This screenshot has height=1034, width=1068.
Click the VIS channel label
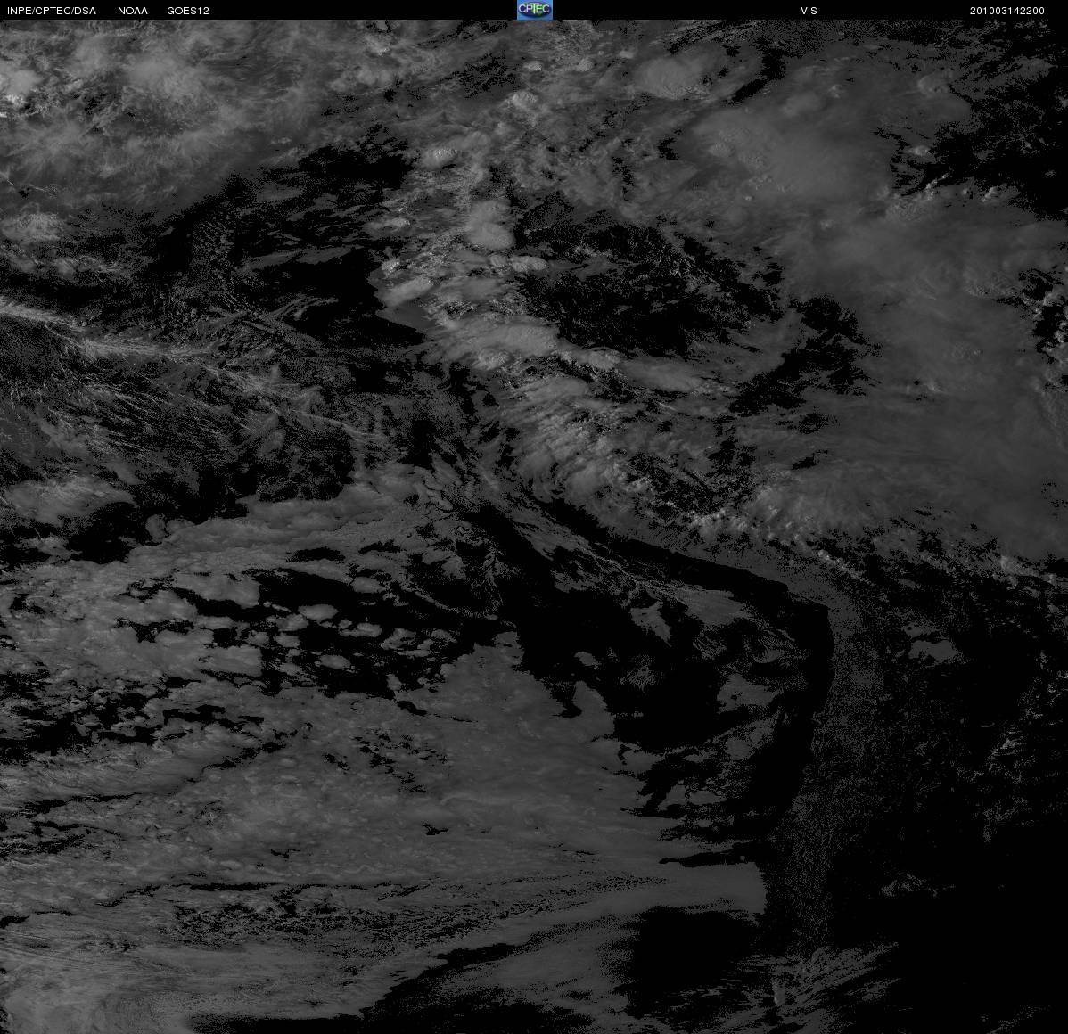[809, 11]
